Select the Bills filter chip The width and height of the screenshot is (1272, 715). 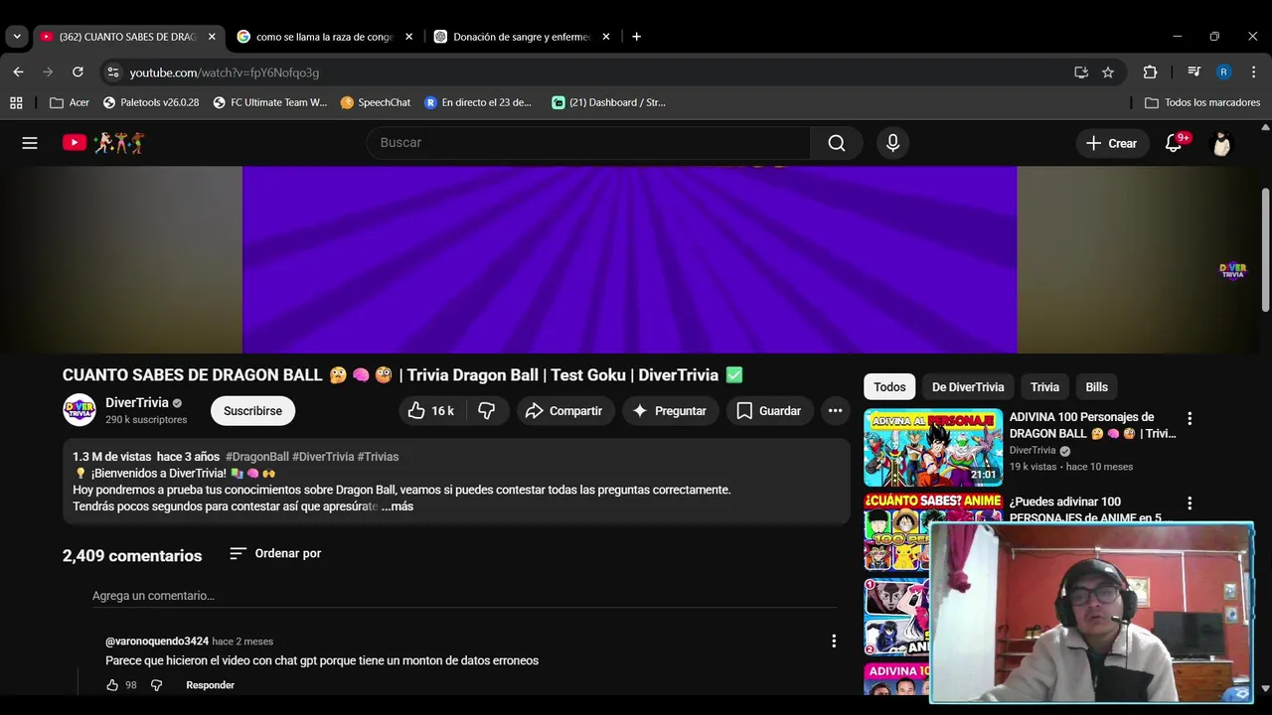pos(1096,387)
